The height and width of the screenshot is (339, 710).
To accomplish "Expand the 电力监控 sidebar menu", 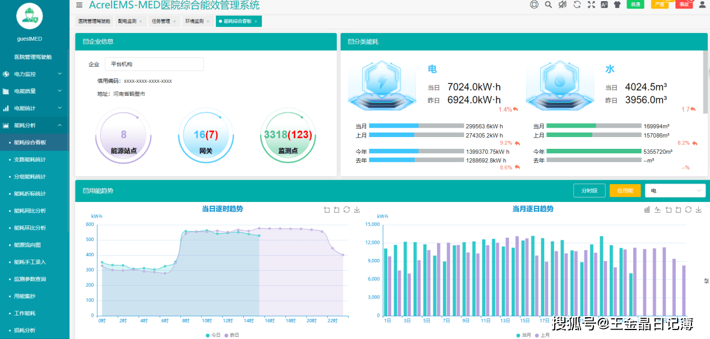I will pyautogui.click(x=34, y=74).
